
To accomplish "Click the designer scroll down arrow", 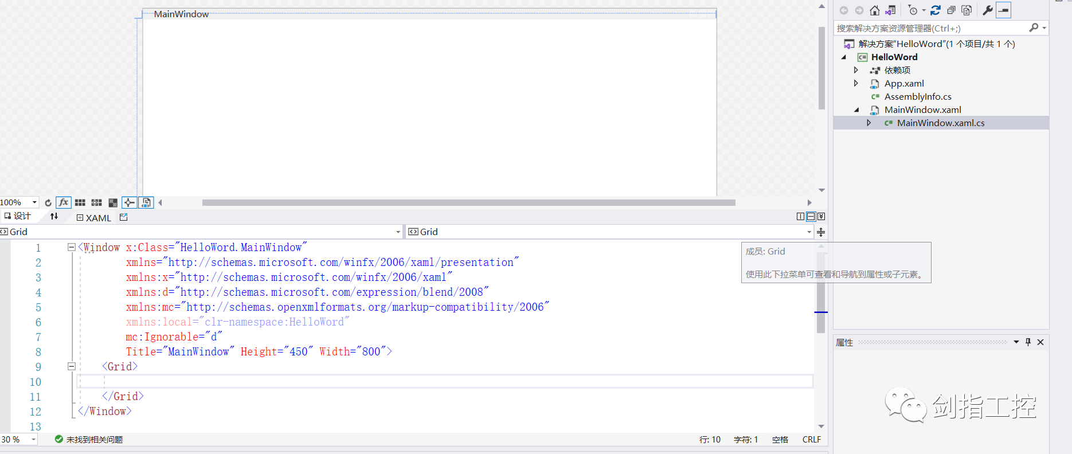I will pos(821,190).
